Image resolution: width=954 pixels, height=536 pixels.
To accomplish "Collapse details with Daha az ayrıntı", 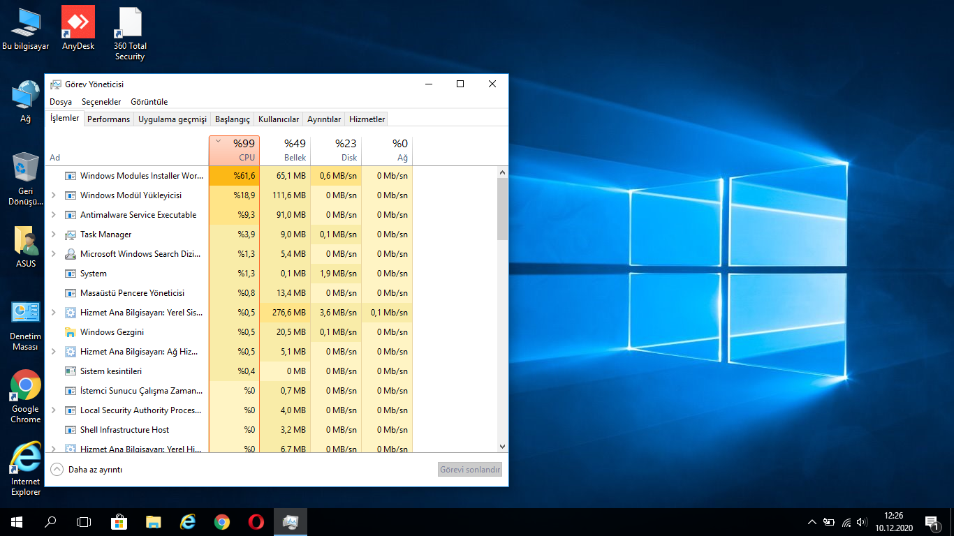I will pos(87,470).
